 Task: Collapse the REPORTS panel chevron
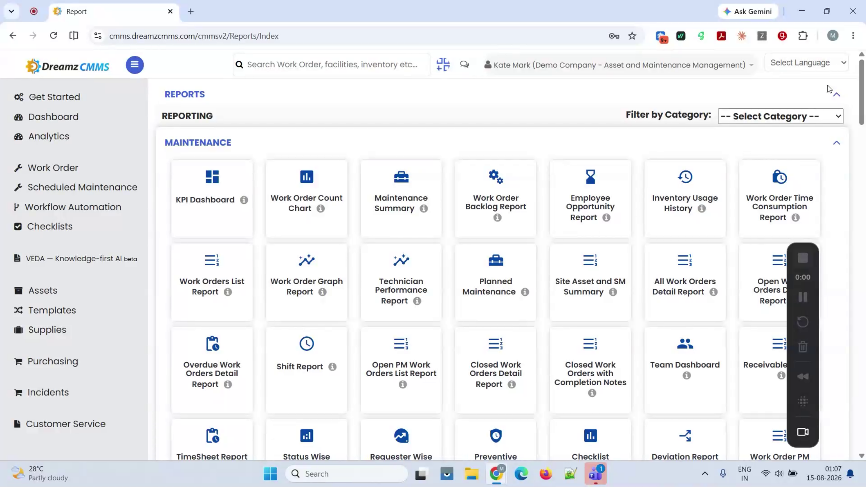point(836,95)
